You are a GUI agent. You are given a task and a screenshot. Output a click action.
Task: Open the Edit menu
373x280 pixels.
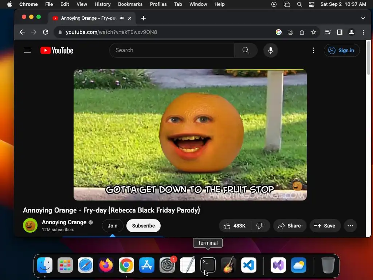pyautogui.click(x=65, y=4)
